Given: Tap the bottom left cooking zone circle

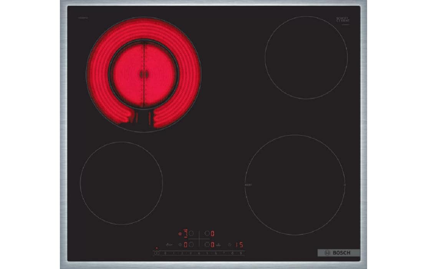Looking at the screenshot, I should pos(121,183).
